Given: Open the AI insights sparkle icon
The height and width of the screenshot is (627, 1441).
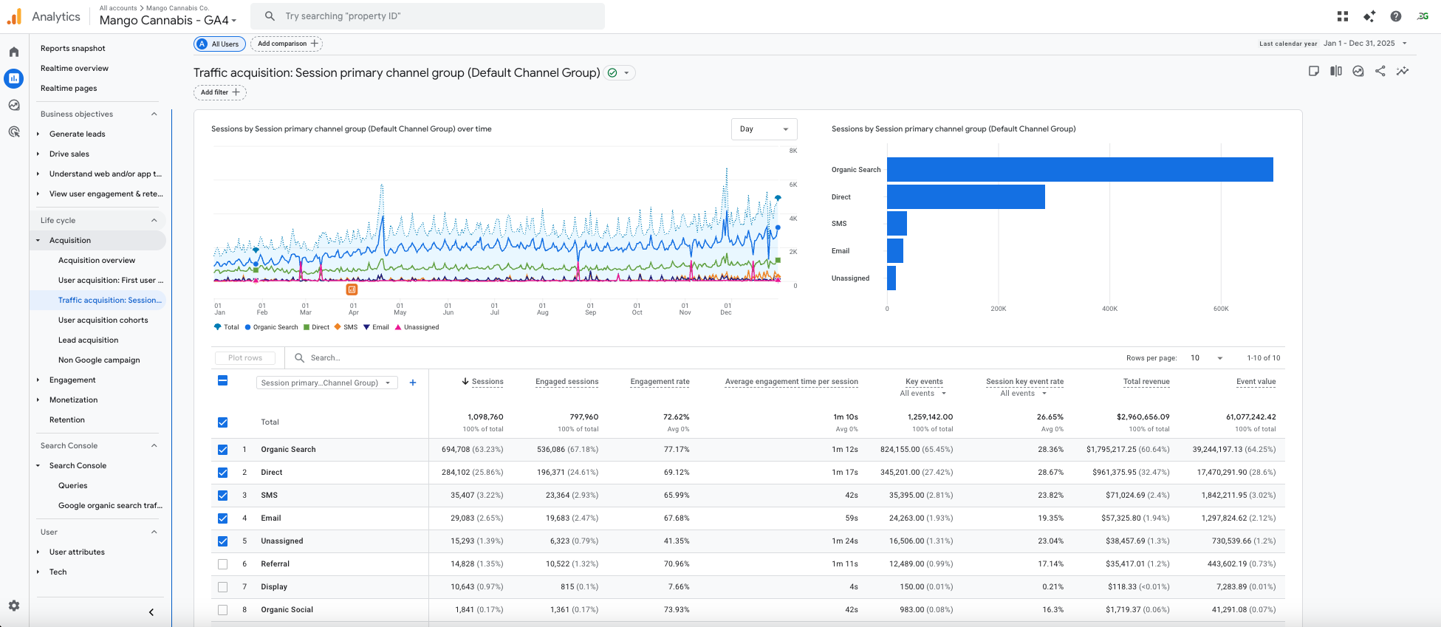Looking at the screenshot, I should click(x=1369, y=16).
